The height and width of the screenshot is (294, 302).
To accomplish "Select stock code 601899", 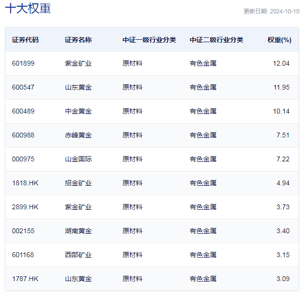I will tap(23, 63).
